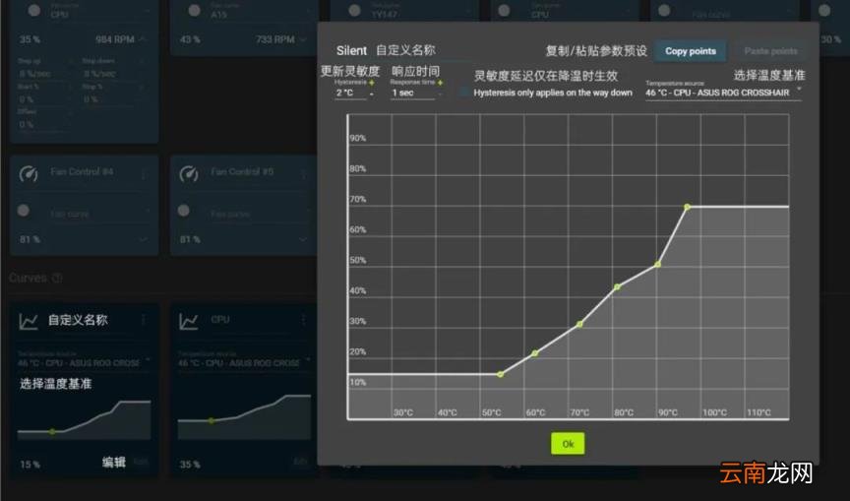Click the help icon beside Curves

point(57,279)
